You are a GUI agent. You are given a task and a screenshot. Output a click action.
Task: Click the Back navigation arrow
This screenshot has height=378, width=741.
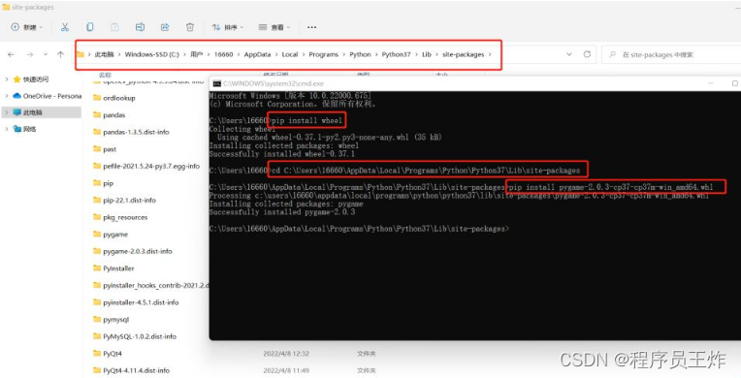[x=11, y=55]
